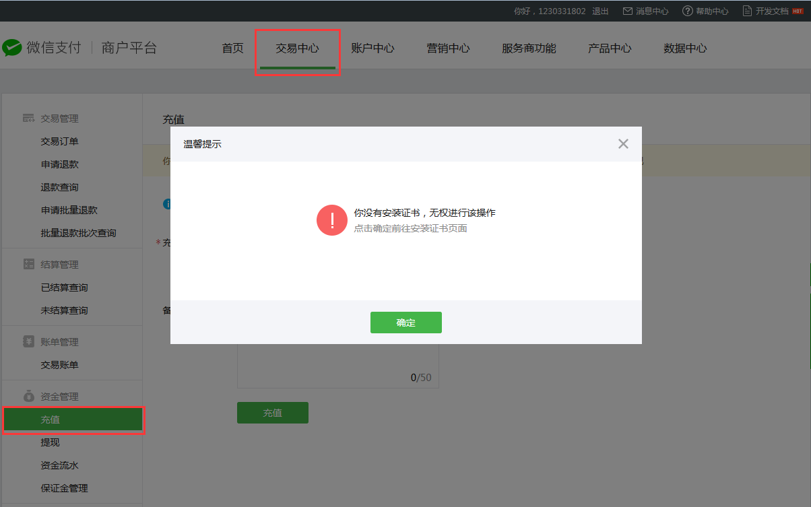Click the 结算管理 section icon
The height and width of the screenshot is (507, 811).
click(x=28, y=265)
